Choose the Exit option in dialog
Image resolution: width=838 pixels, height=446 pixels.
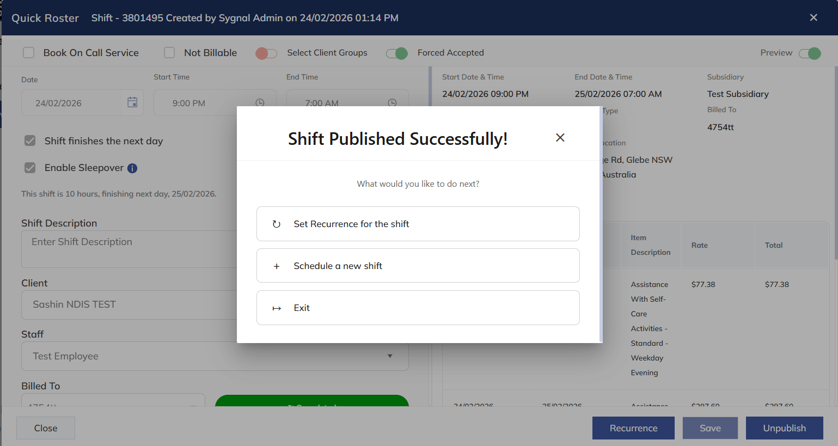(x=418, y=308)
